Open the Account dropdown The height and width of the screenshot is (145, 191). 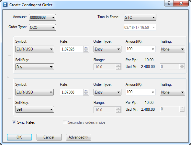42,17
